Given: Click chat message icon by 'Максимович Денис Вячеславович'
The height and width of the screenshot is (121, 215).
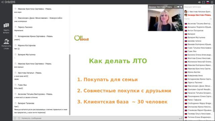Looking at the screenshot, I should pyautogui.click(x=15, y=18).
